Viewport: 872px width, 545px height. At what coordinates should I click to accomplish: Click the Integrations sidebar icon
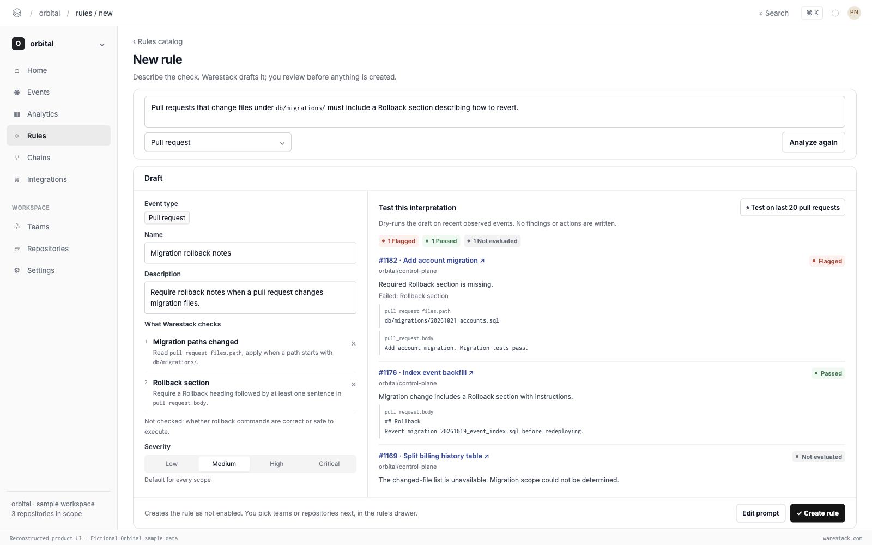(17, 180)
